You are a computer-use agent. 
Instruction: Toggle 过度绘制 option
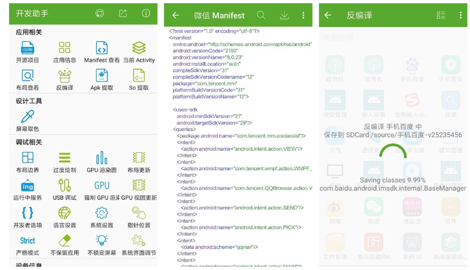[65, 162]
